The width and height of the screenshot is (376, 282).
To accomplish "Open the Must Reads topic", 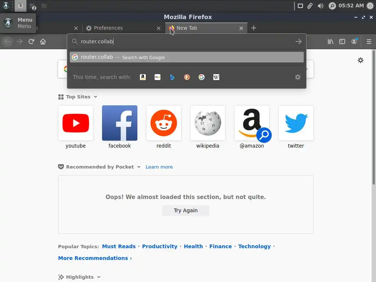I will tap(119, 246).
